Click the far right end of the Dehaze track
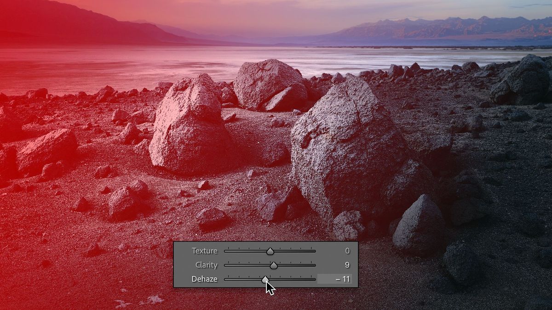552x310 pixels. pos(315,279)
